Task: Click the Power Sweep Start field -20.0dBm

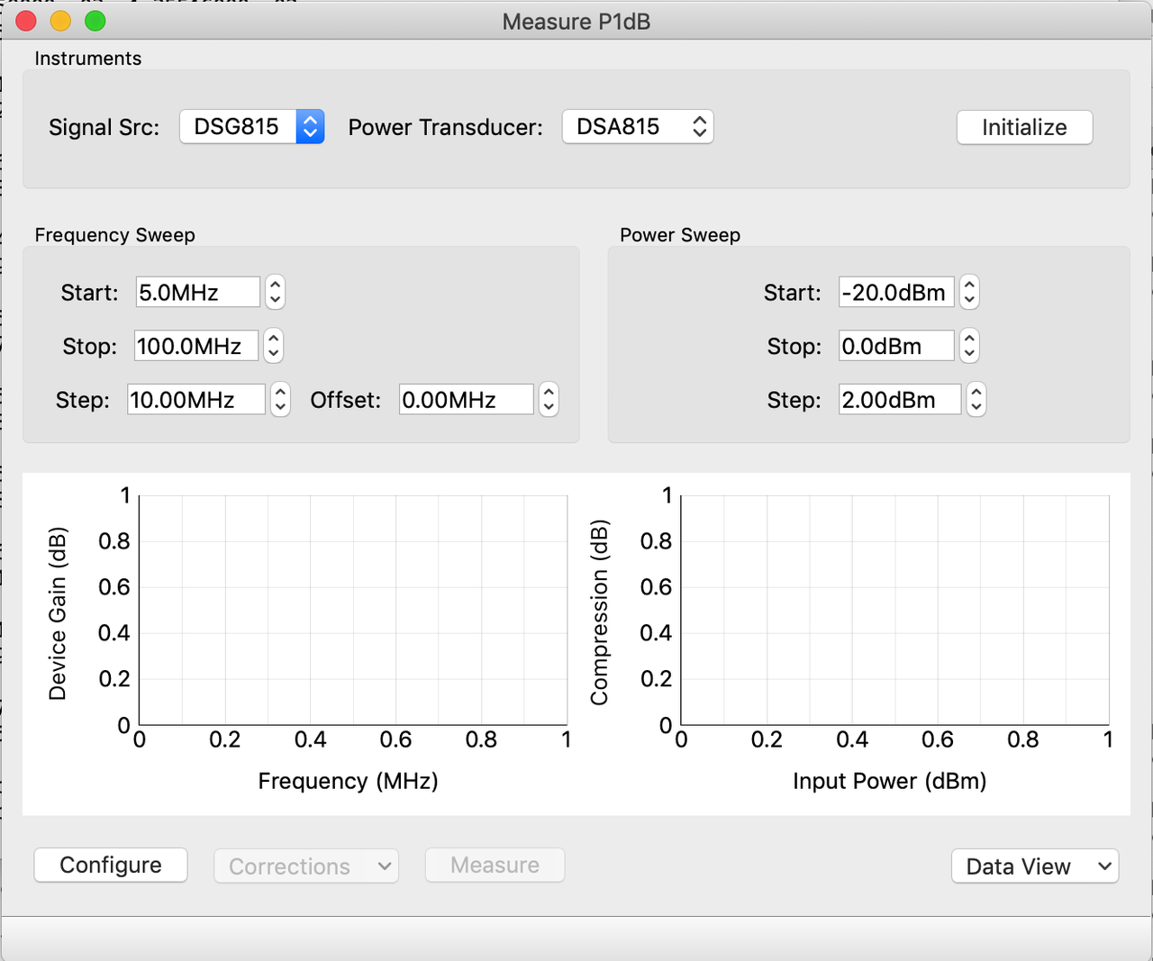Action: [x=896, y=292]
